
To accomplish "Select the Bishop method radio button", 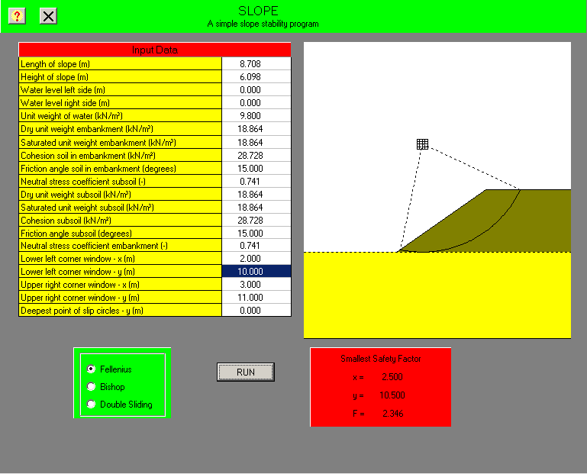I will pyautogui.click(x=92, y=387).
